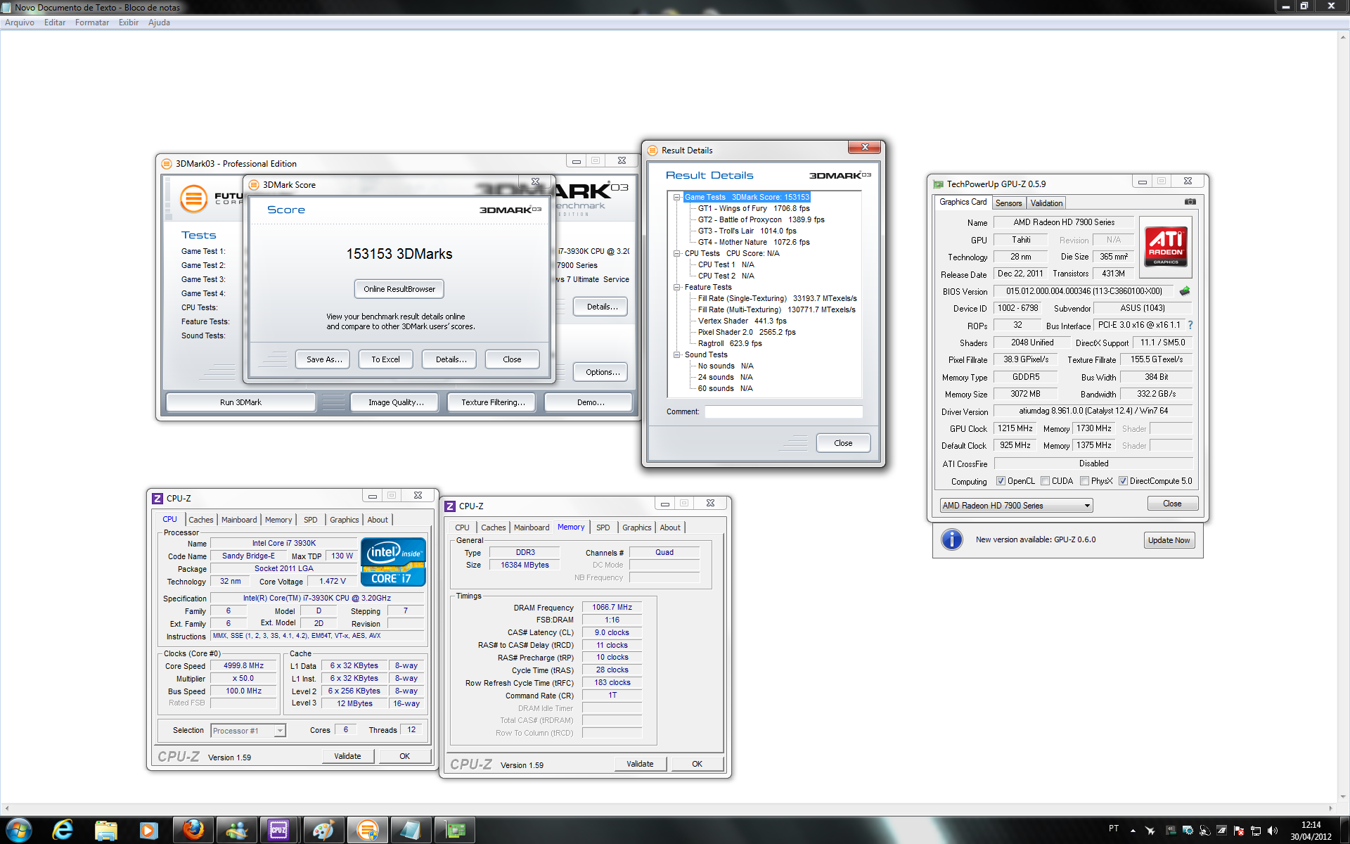Switch to the Sensors tab in GPU-Z
The width and height of the screenshot is (1350, 844).
coord(1008,203)
